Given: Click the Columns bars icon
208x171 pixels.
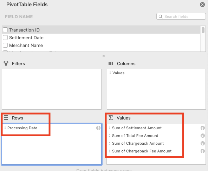Looking at the screenshot, I should pos(111,63).
